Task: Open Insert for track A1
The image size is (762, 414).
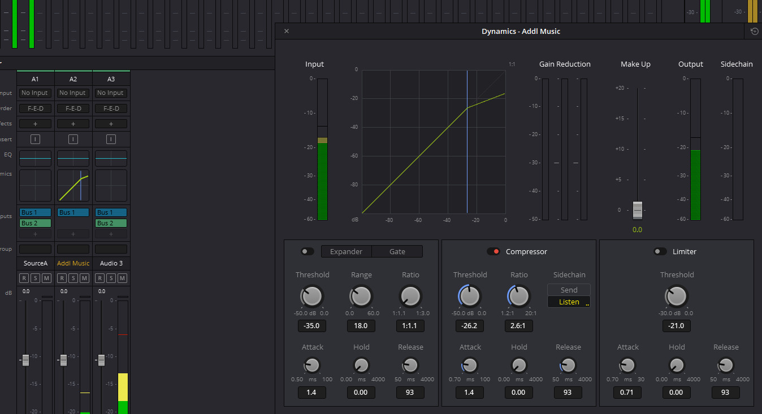Action: [35, 139]
